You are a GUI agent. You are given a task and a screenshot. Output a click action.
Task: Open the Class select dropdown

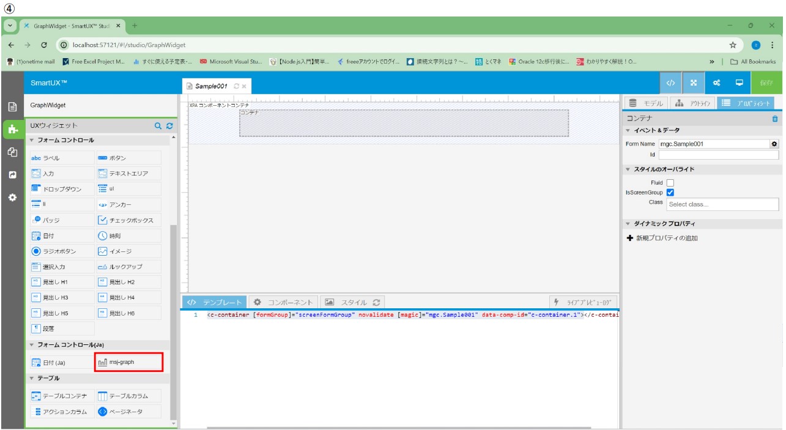pos(722,204)
